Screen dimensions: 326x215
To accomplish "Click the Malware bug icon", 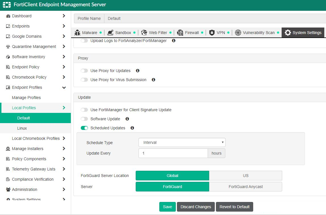I will pos(77,33).
